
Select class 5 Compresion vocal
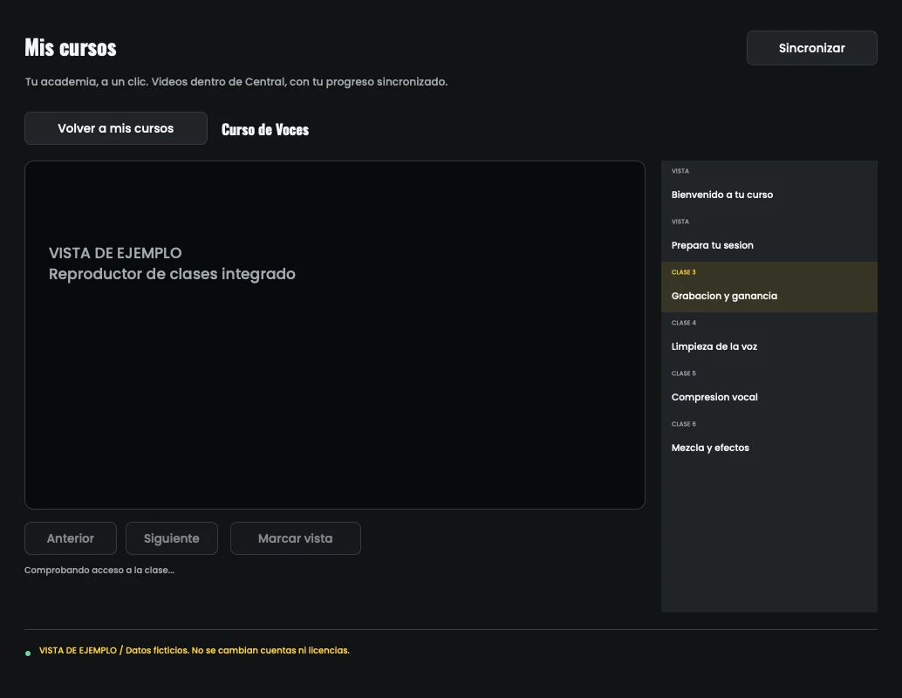(769, 388)
